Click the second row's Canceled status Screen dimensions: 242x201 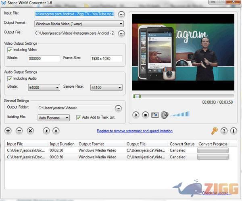(x=177, y=157)
